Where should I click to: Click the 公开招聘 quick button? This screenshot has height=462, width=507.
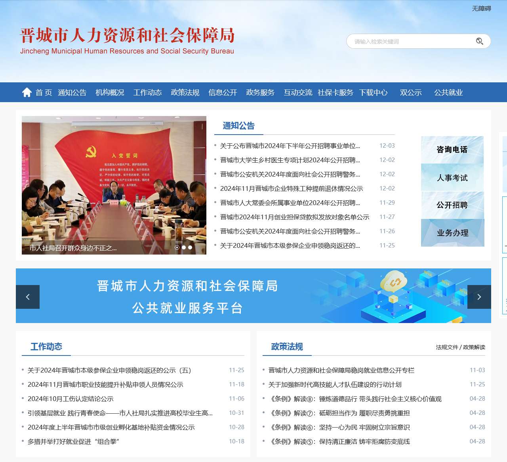pyautogui.click(x=452, y=205)
